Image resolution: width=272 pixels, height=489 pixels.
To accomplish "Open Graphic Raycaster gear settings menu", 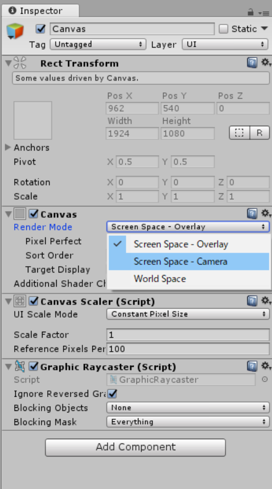I will (266, 366).
